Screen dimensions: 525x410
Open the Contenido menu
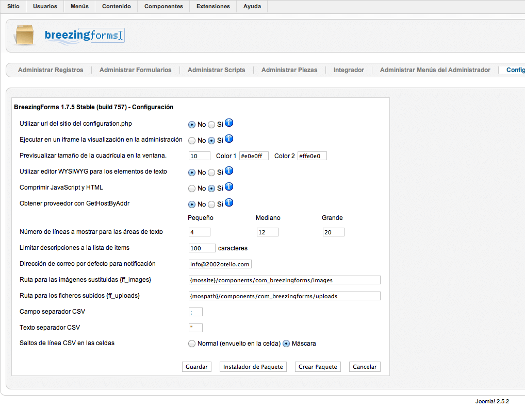pyautogui.click(x=117, y=6)
